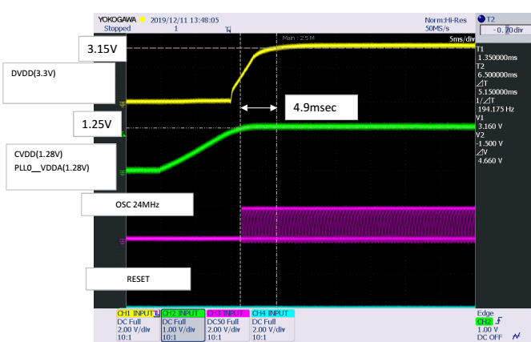
Task: Click the Norm:Hi-Res acquisition mode label
Action: click(445, 20)
